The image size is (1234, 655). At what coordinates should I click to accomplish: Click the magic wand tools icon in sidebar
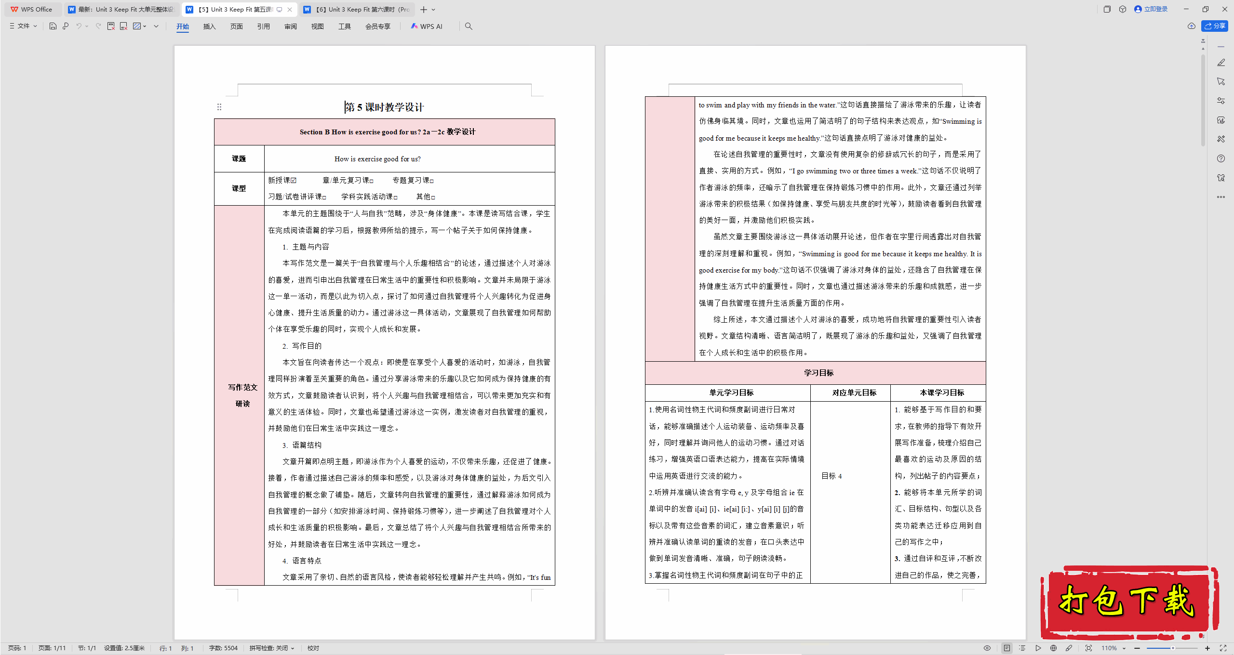(x=1221, y=139)
